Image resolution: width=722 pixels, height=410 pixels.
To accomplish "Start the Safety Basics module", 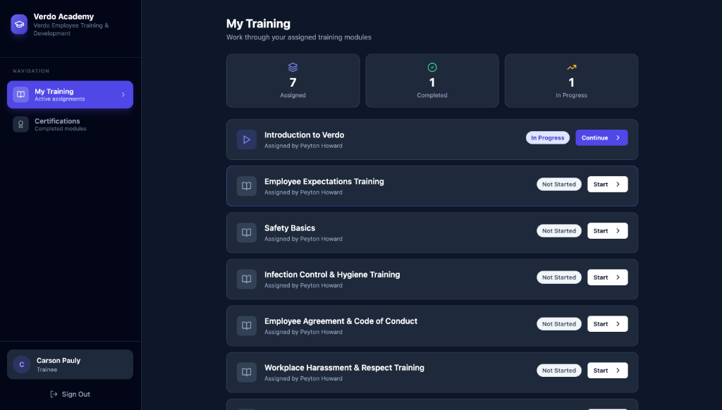I will click(x=607, y=230).
